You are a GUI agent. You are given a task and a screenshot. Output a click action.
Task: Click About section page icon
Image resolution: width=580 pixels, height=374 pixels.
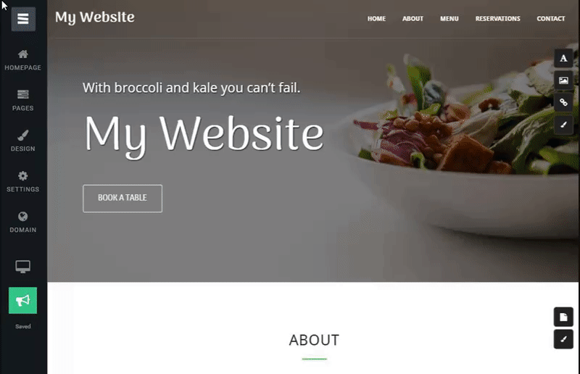(x=563, y=317)
